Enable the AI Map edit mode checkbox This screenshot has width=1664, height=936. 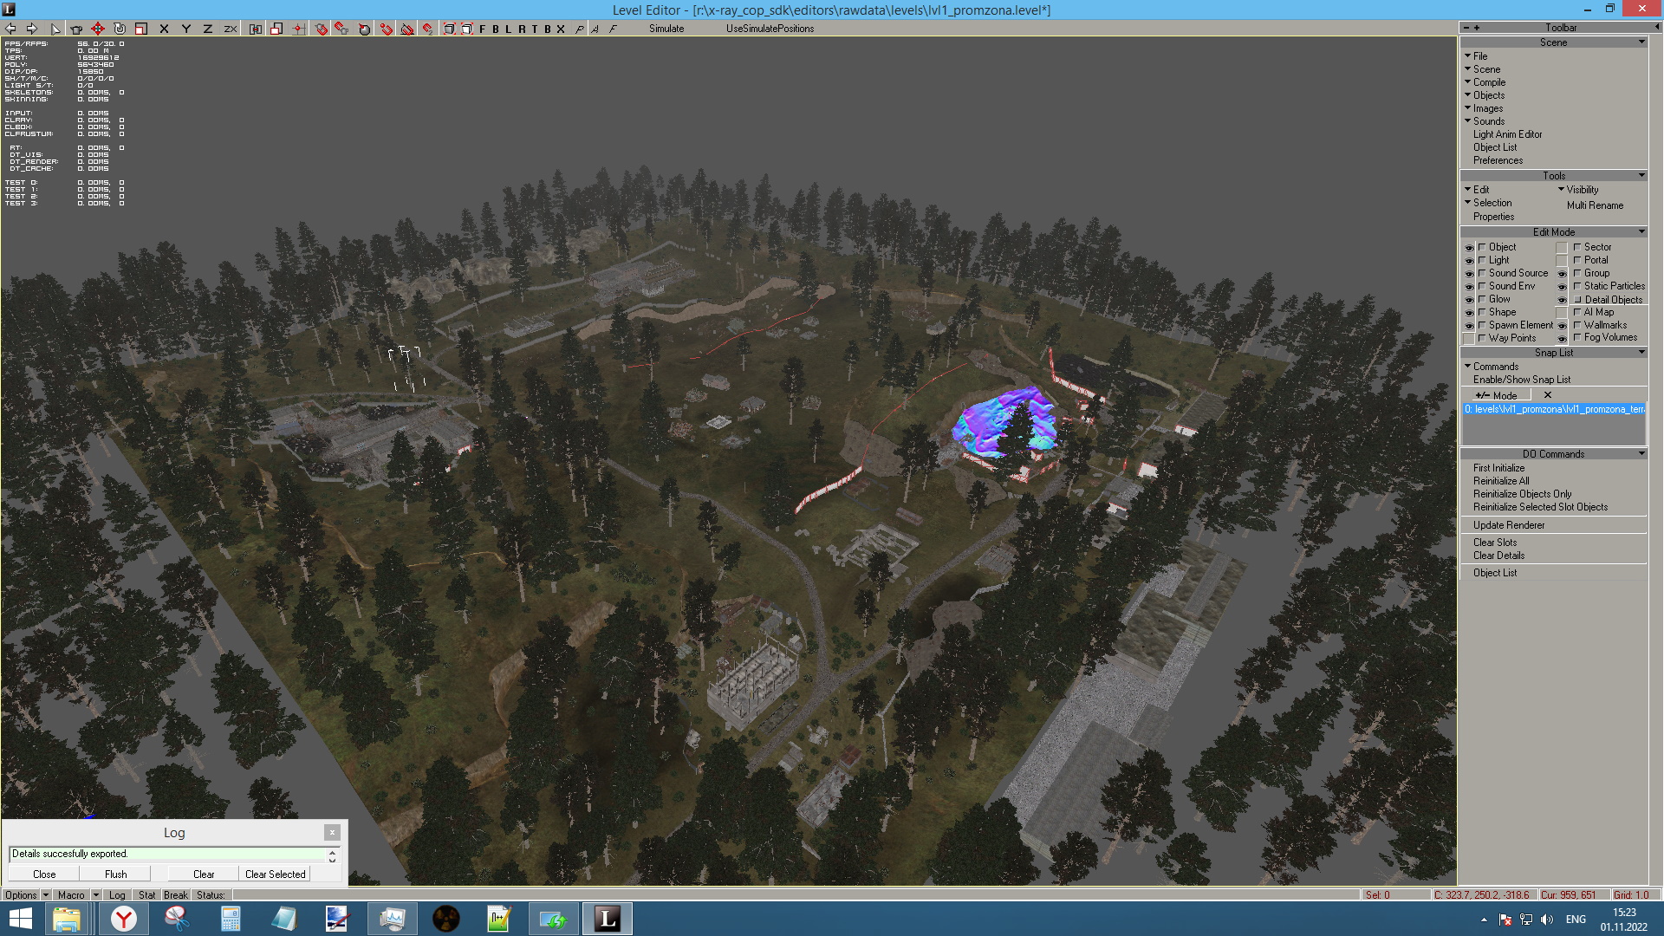pyautogui.click(x=1577, y=312)
